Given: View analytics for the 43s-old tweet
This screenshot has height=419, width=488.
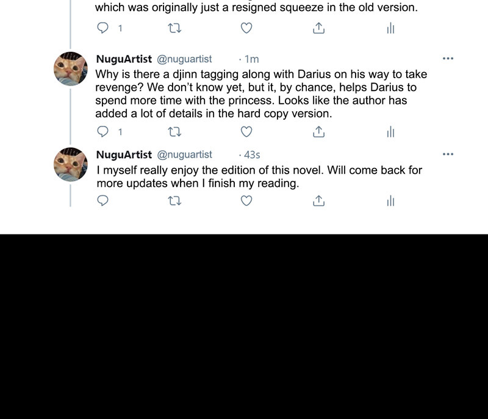Looking at the screenshot, I should [390, 201].
